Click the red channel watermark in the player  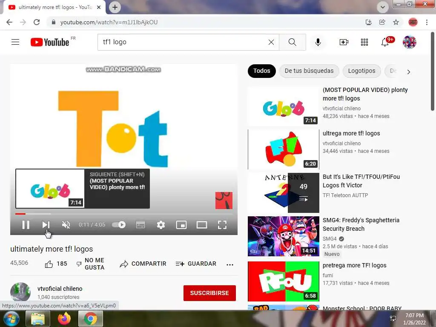224,201
